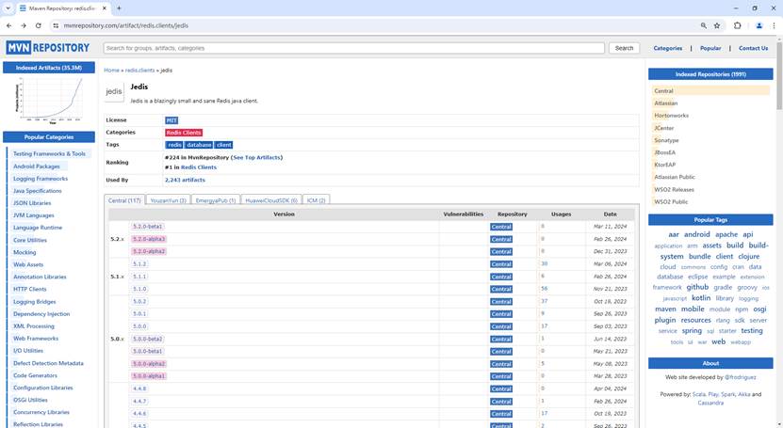Open Popular Categories header
This screenshot has width=783, height=428.
(49, 137)
